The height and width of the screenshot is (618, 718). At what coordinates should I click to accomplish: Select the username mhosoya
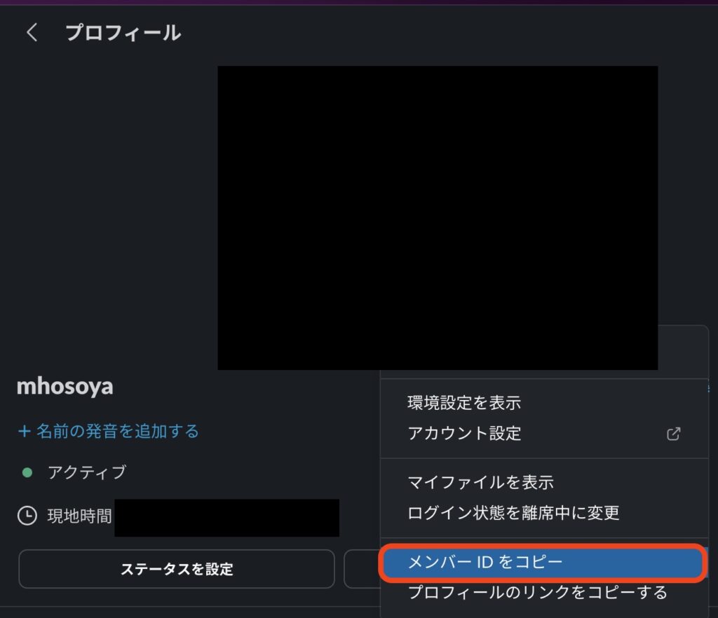point(64,386)
